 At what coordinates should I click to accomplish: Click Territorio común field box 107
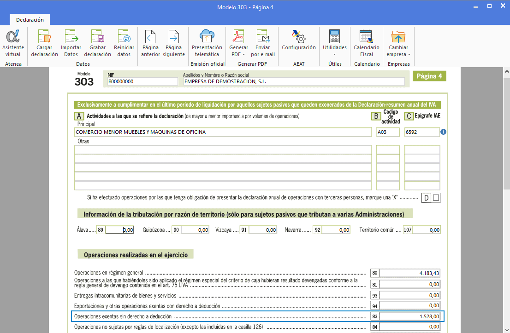[427, 230]
